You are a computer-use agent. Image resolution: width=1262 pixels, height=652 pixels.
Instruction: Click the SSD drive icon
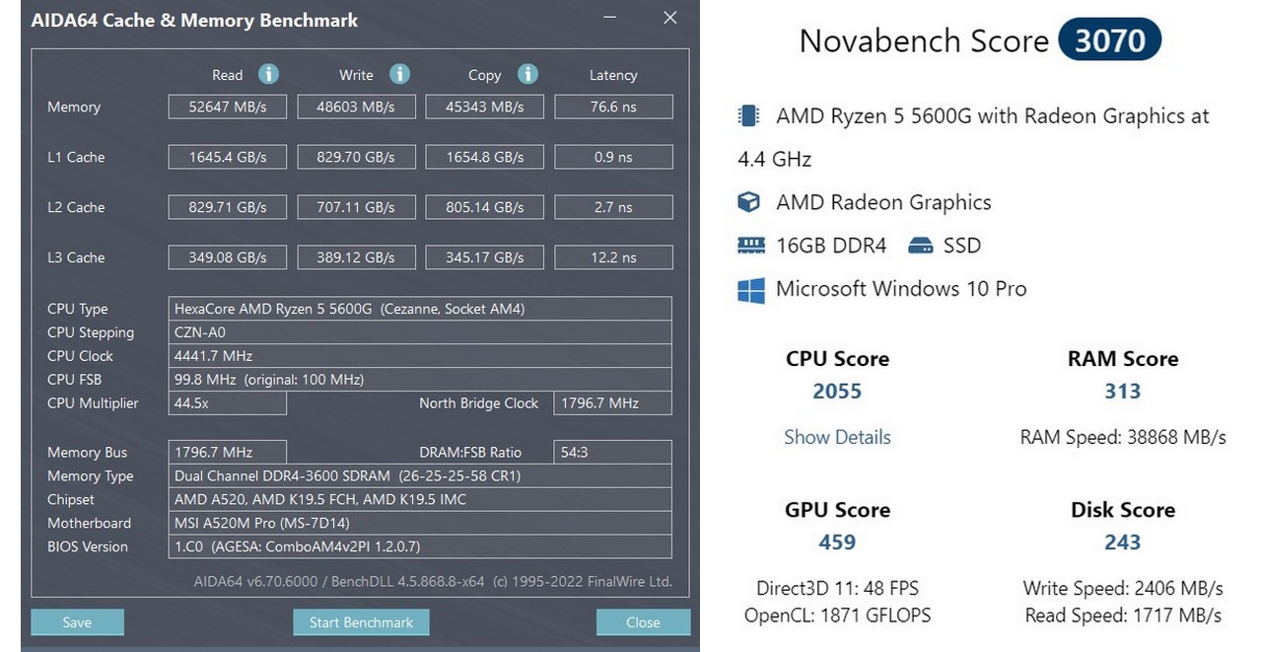tap(920, 246)
